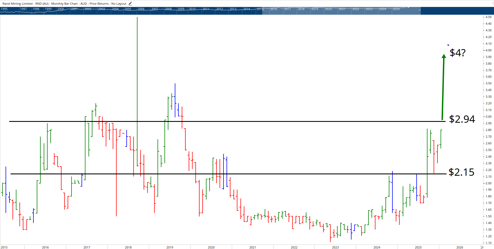
Task: Select the '$4?' text annotation
Action: coord(458,53)
